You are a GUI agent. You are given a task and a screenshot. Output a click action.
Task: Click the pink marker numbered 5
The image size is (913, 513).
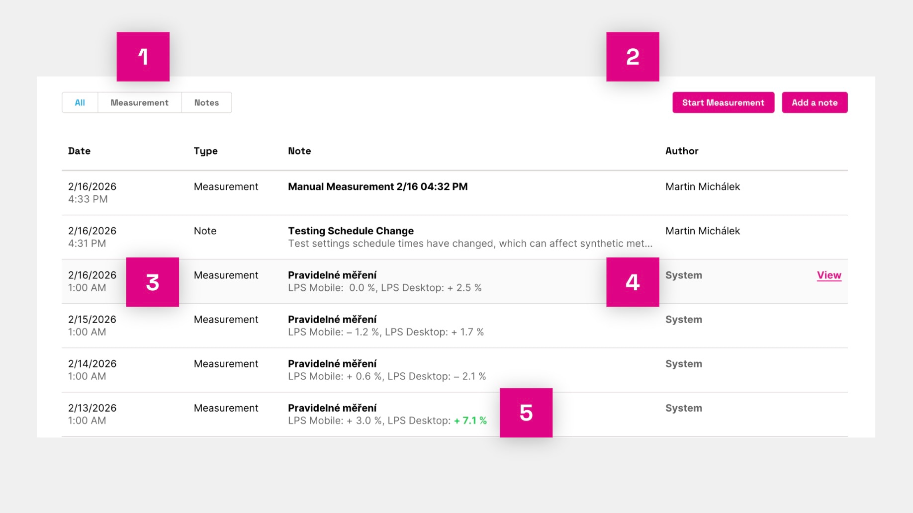pos(526,413)
